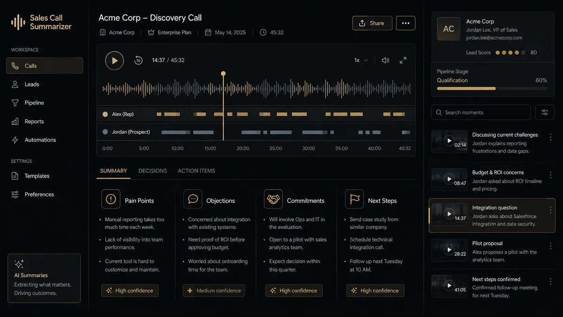Viewport: 563px width, 317px height.
Task: Click the playhead marker on the waveform
Action: 223,73
